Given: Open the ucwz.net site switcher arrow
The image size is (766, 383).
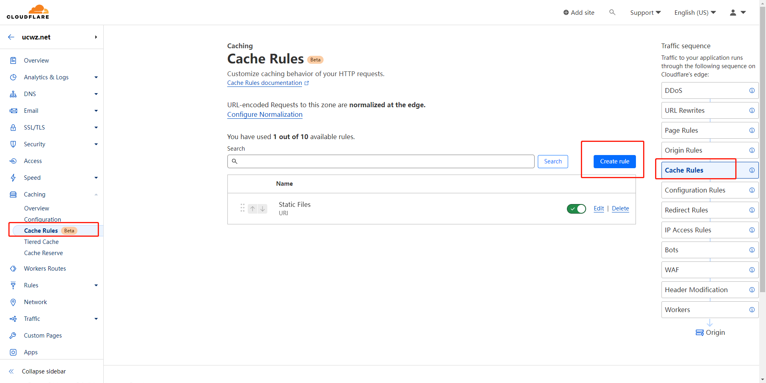Looking at the screenshot, I should pyautogui.click(x=96, y=37).
